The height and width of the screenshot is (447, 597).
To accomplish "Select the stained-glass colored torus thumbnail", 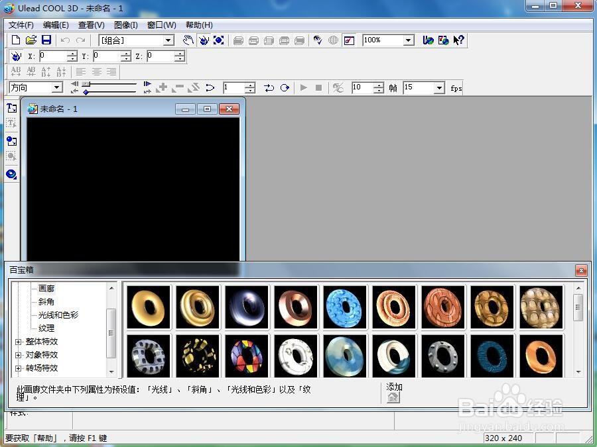I will pos(247,356).
